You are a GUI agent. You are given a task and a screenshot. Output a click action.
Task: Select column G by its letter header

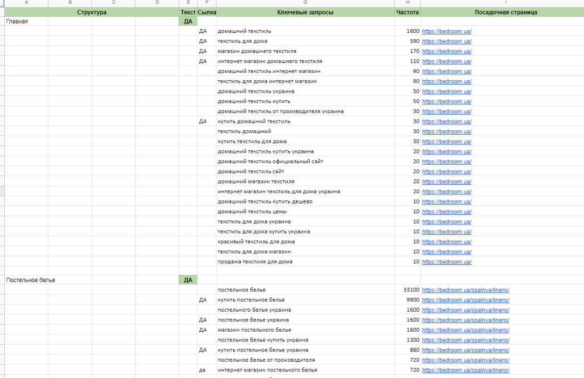pos(305,3)
